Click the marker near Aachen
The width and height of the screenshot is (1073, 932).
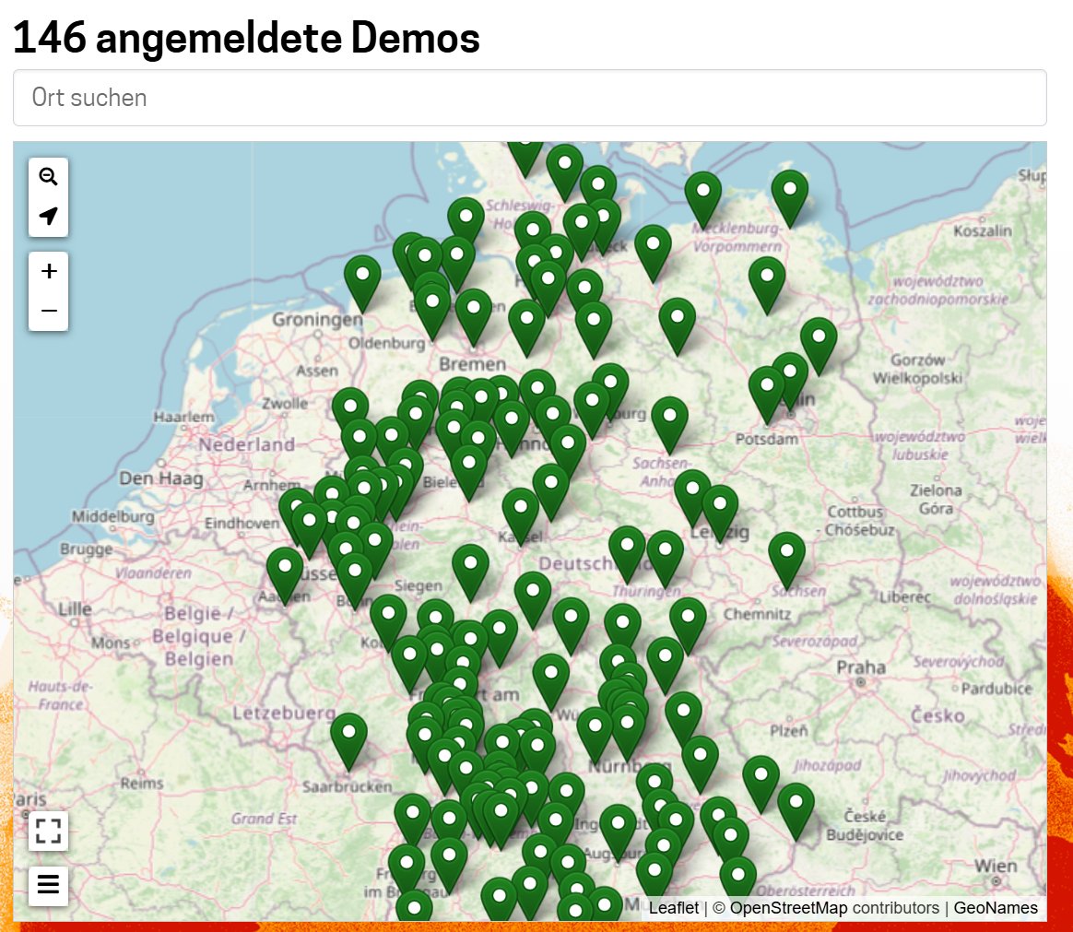[286, 567]
